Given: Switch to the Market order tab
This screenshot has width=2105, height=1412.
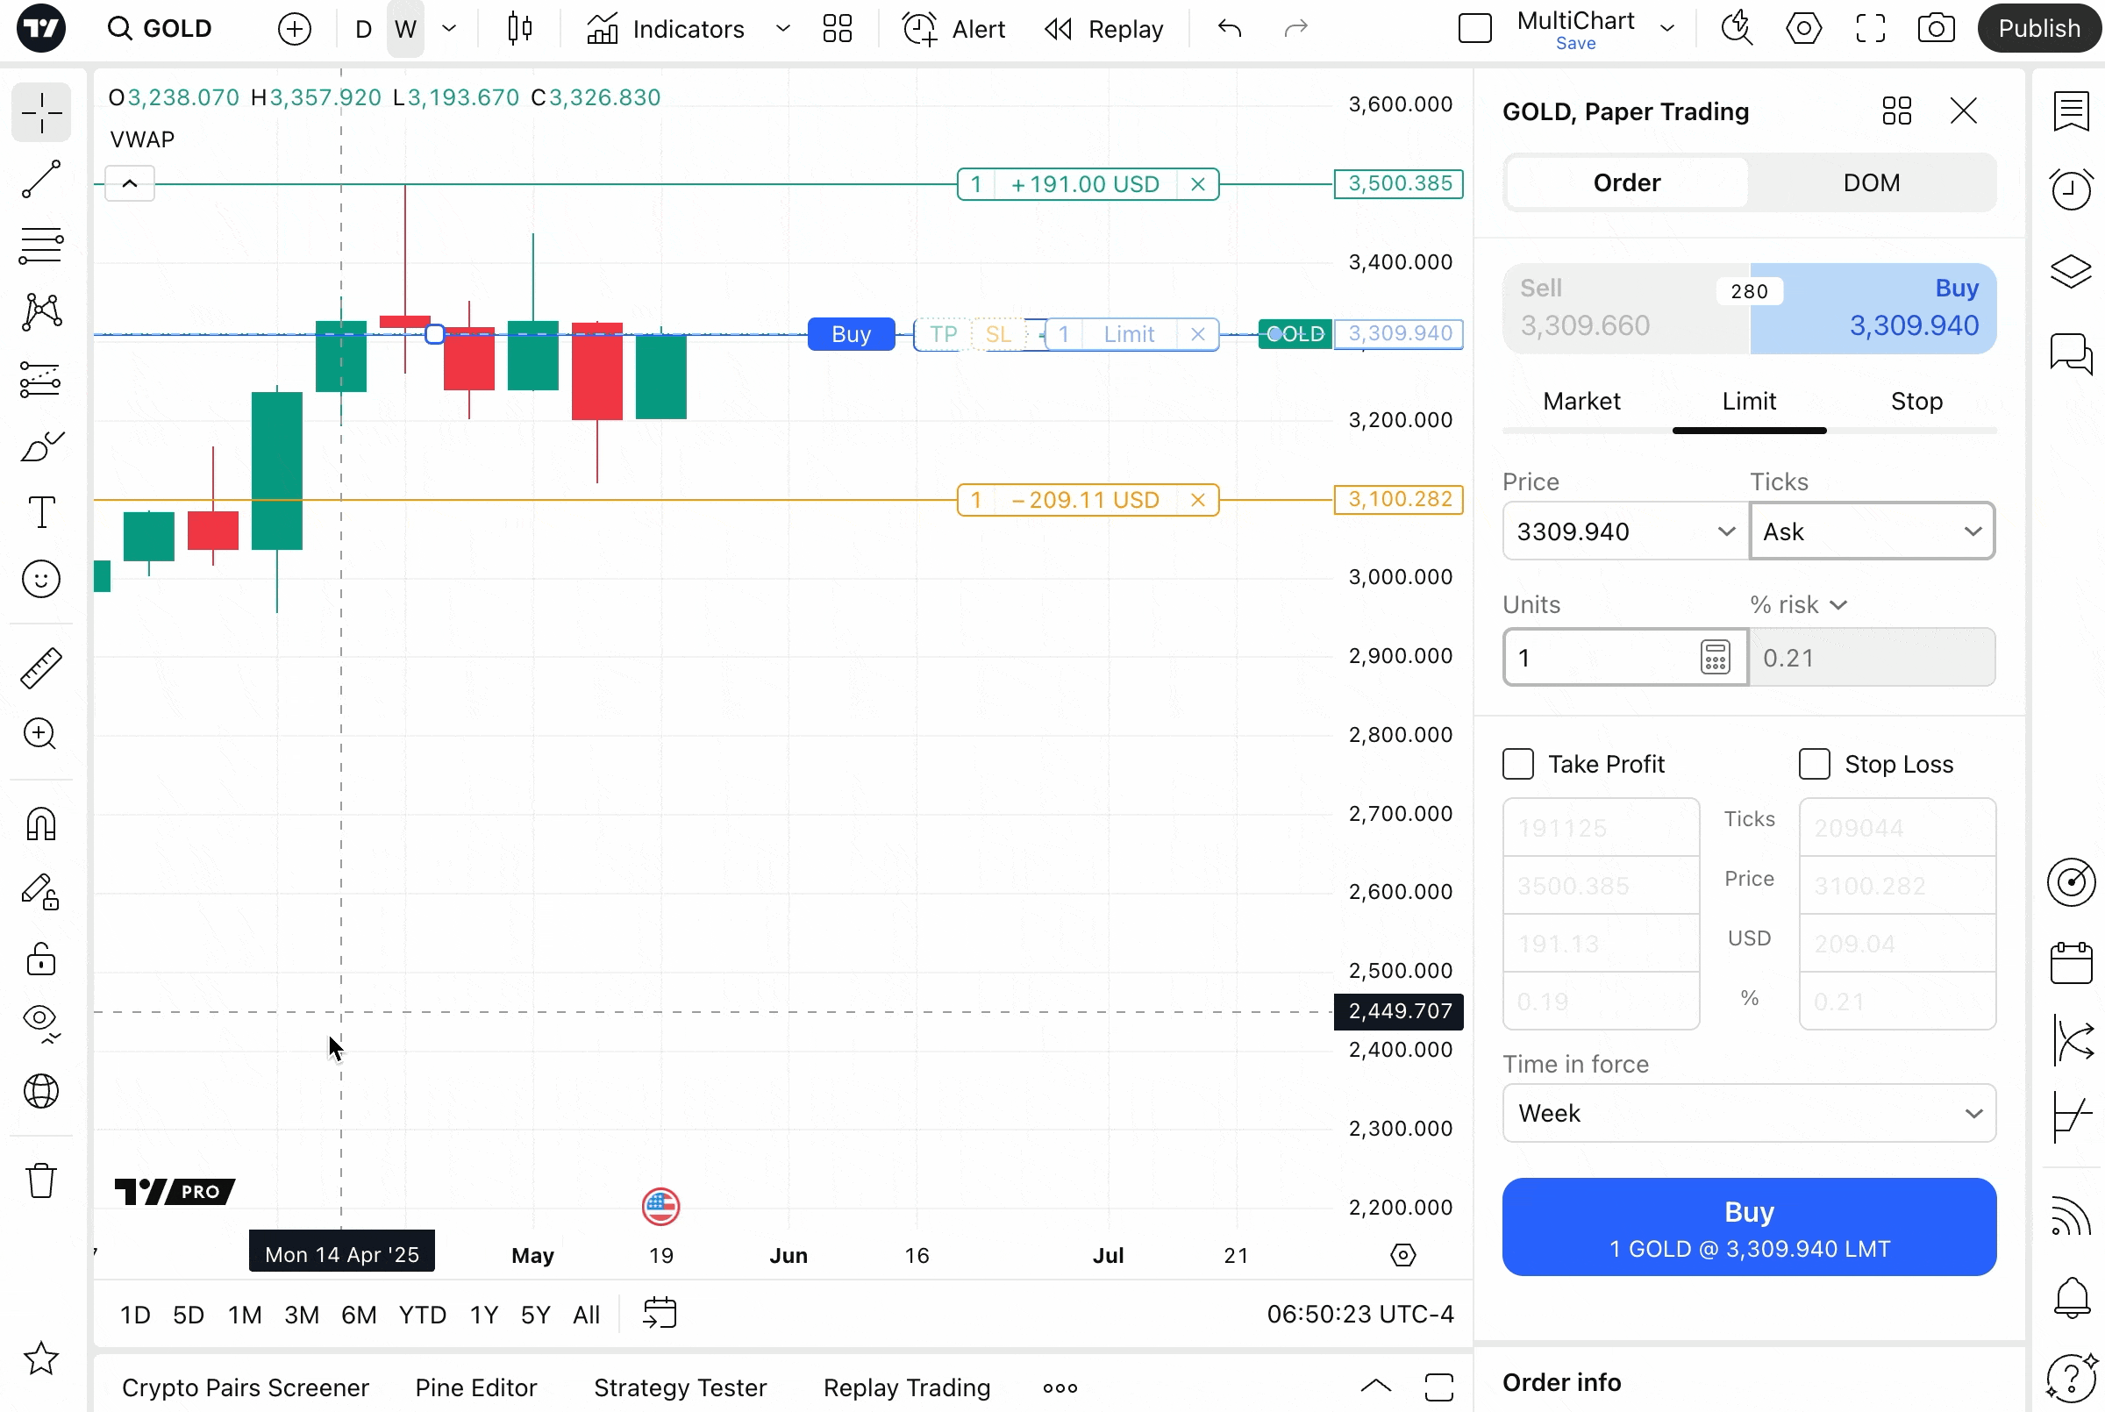Looking at the screenshot, I should click(1581, 402).
